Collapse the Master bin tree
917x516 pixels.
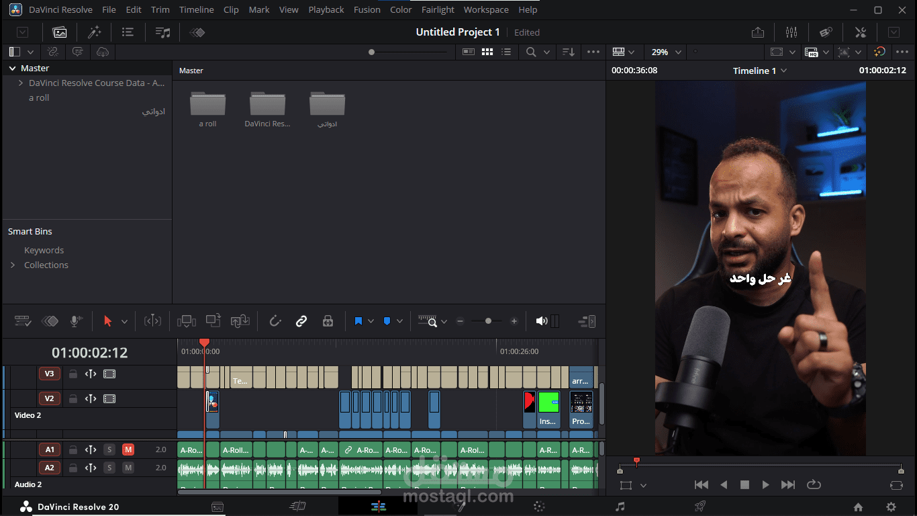[12, 69]
